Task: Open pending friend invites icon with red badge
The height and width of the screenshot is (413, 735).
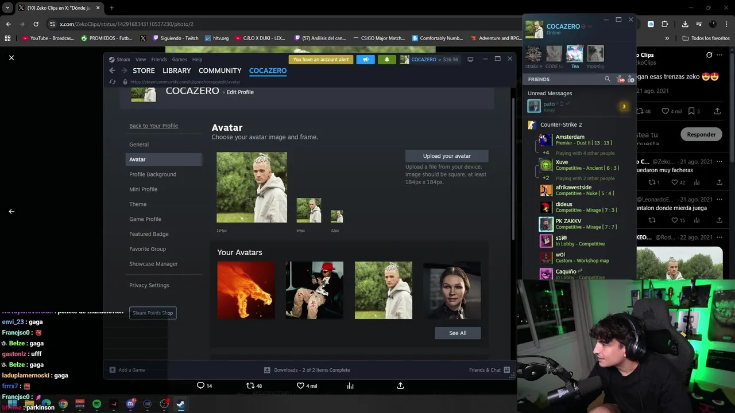Action: pyautogui.click(x=620, y=79)
